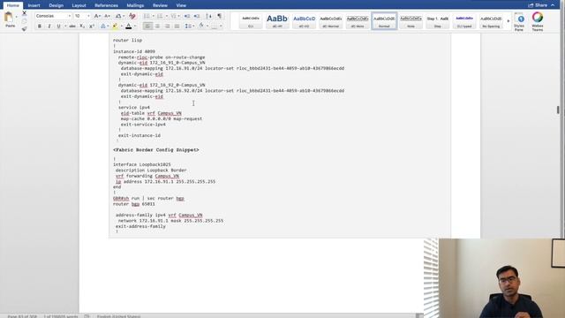Collapse the ribbon with the chevron
Viewport: 565px width, 318px height.
tap(553, 5)
